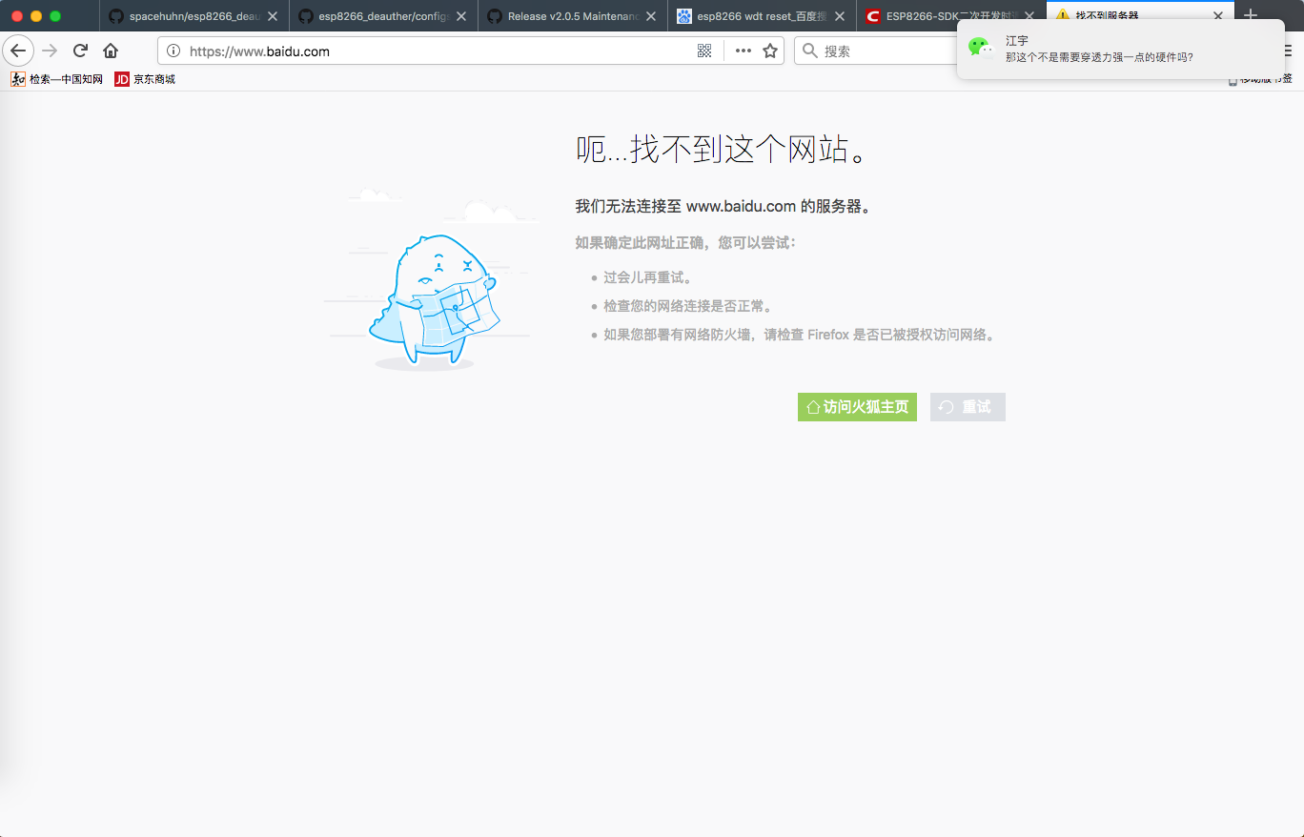Open the WeChat notification from 江宇
1304x837 pixels.
(x=1120, y=50)
